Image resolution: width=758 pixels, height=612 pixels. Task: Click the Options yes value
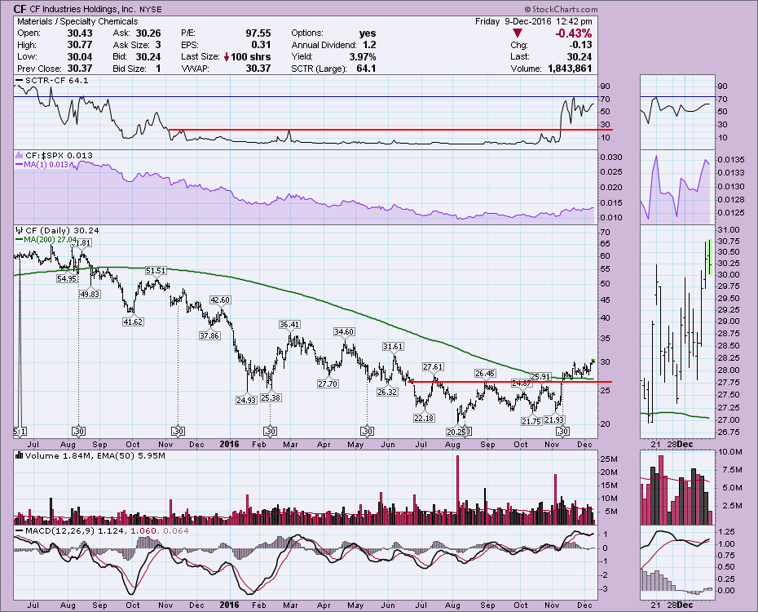click(x=368, y=33)
